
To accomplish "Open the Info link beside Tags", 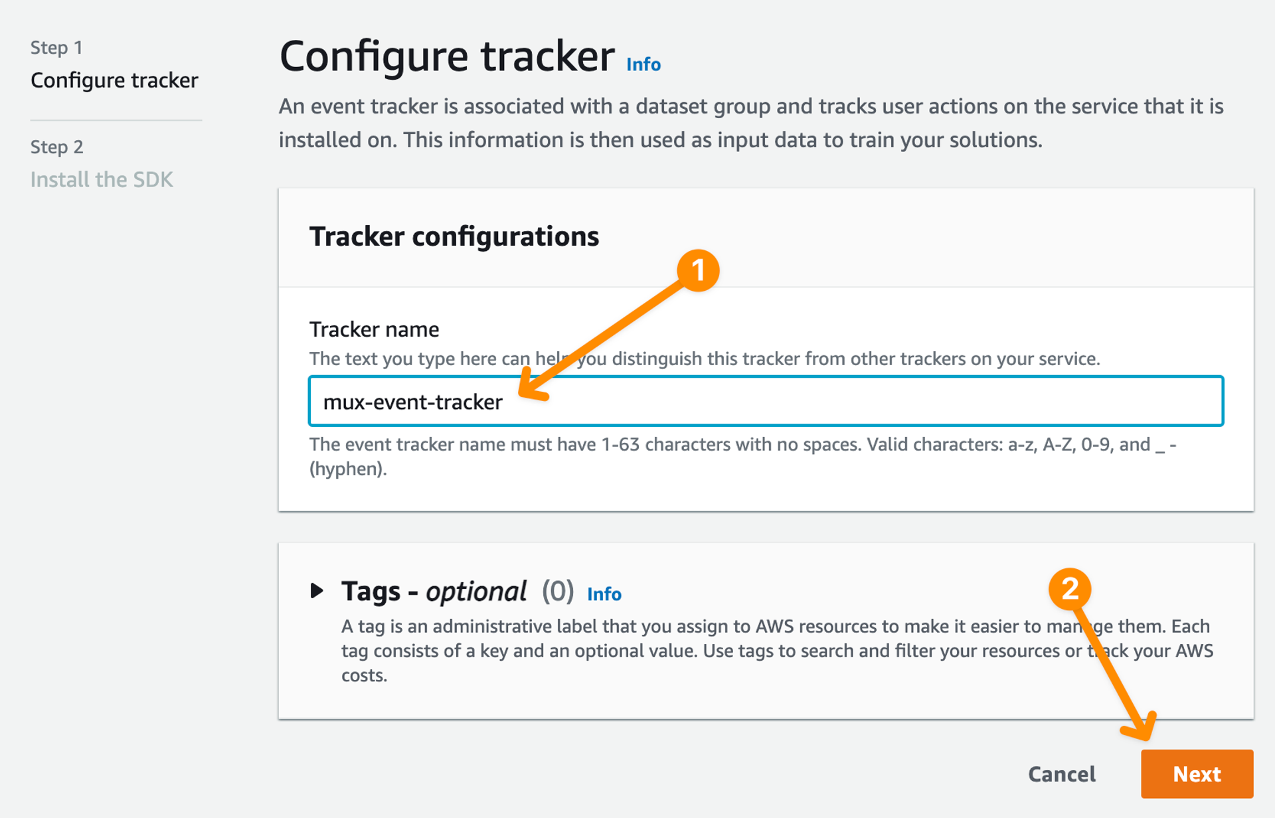I will (x=603, y=594).
